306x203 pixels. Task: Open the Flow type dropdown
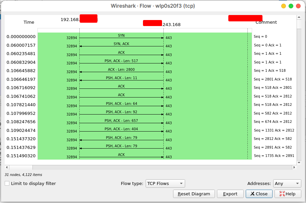165,183
